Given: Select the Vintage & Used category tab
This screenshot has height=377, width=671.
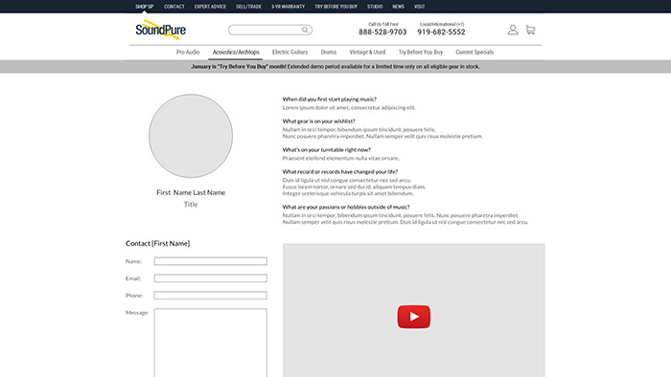Looking at the screenshot, I should [x=367, y=52].
